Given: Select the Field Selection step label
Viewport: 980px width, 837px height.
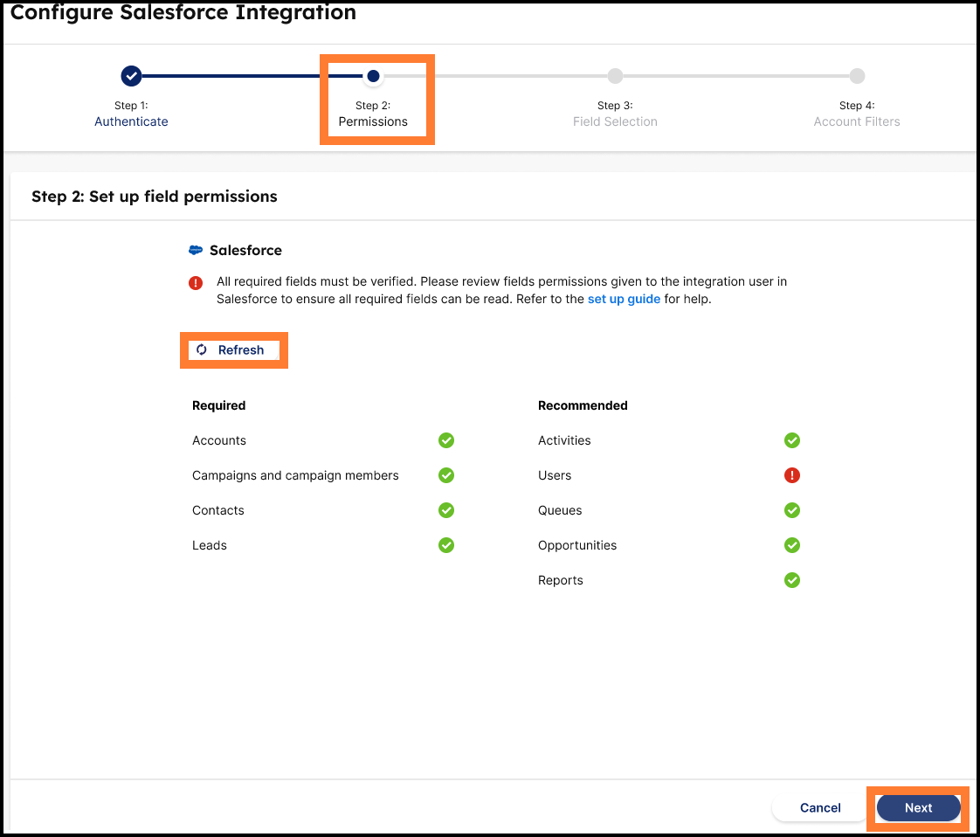Looking at the screenshot, I should point(615,121).
